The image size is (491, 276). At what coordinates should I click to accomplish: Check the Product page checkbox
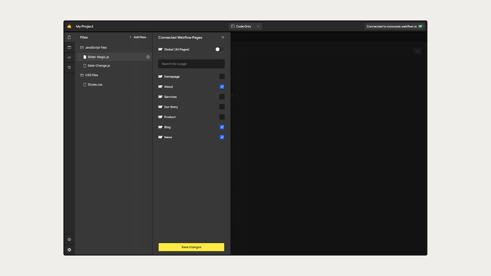[x=222, y=117]
